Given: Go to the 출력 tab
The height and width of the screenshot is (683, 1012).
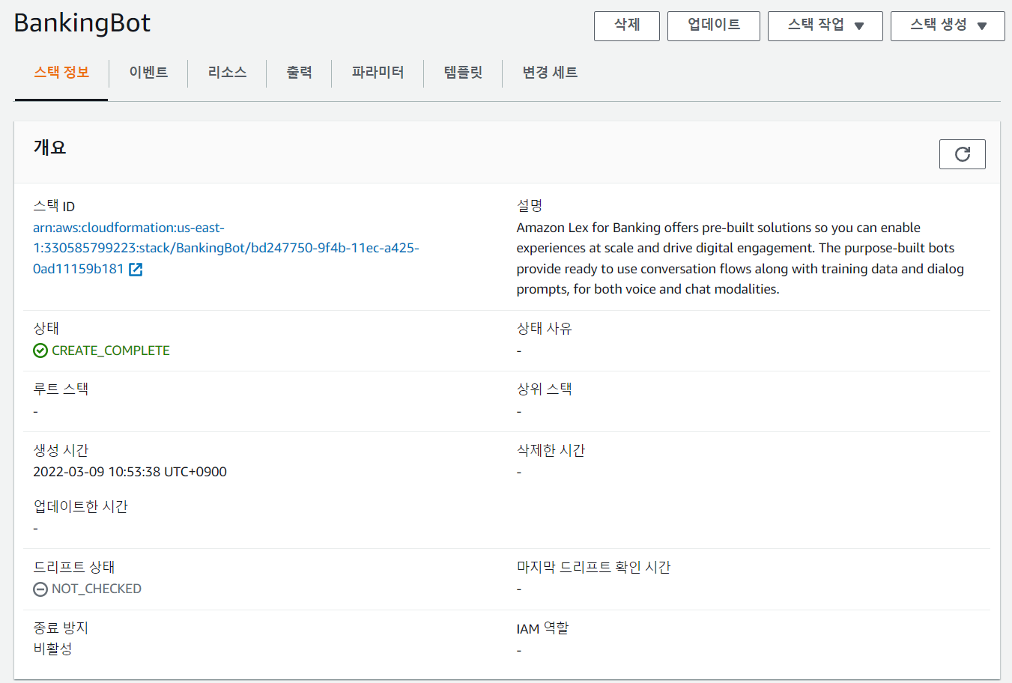Looking at the screenshot, I should [299, 73].
